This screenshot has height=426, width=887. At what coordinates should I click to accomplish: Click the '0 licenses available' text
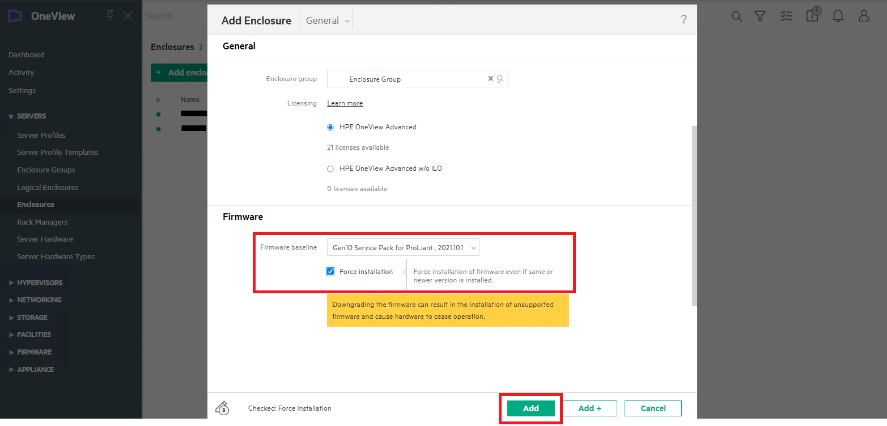pos(357,189)
